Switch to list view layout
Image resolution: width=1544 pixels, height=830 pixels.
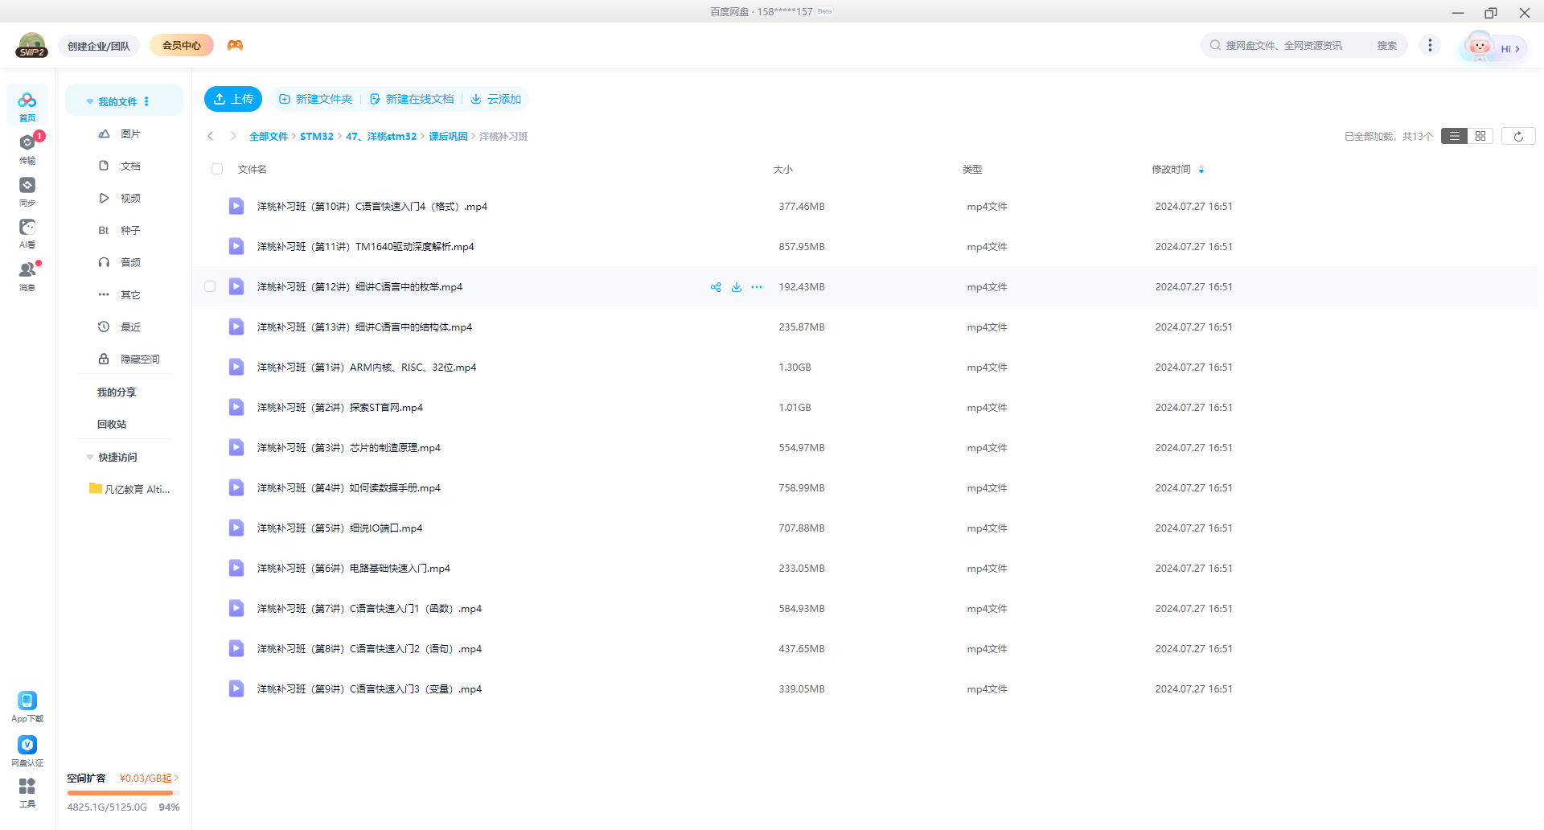(1454, 137)
